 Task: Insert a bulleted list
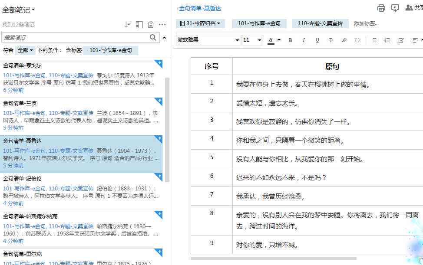pyautogui.click(x=374, y=40)
